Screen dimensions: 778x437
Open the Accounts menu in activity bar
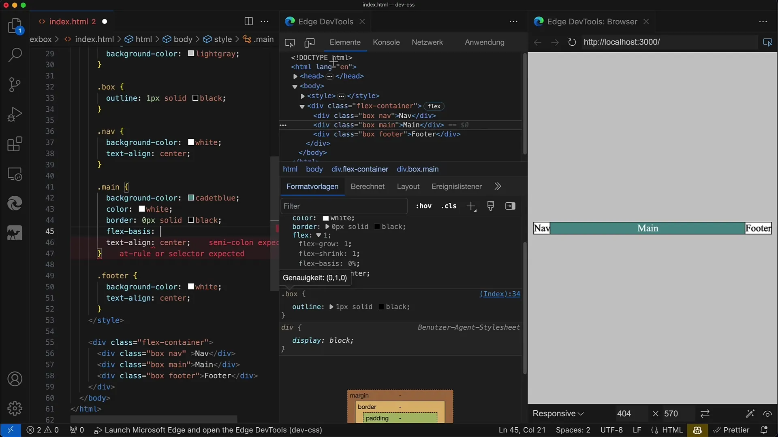15,379
